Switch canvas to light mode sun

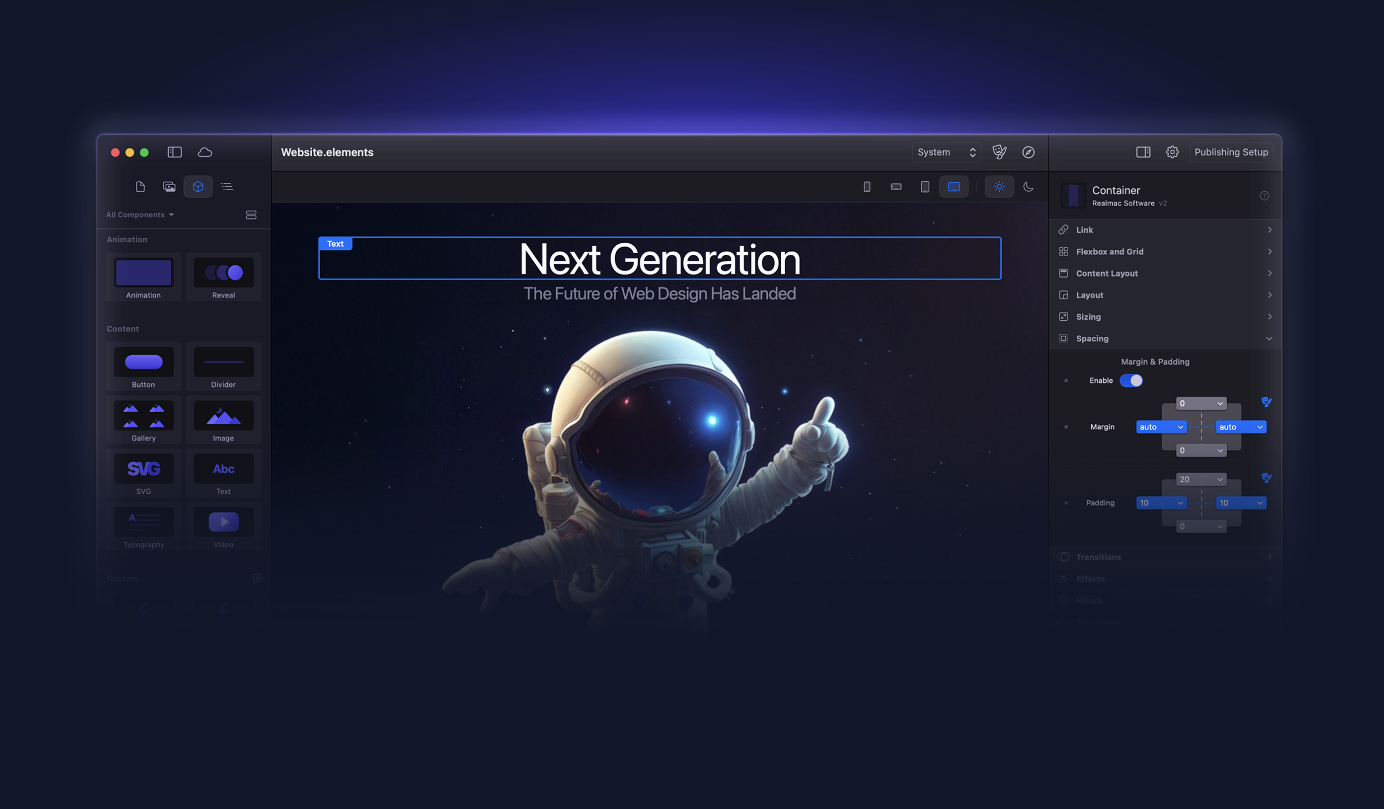tap(999, 187)
